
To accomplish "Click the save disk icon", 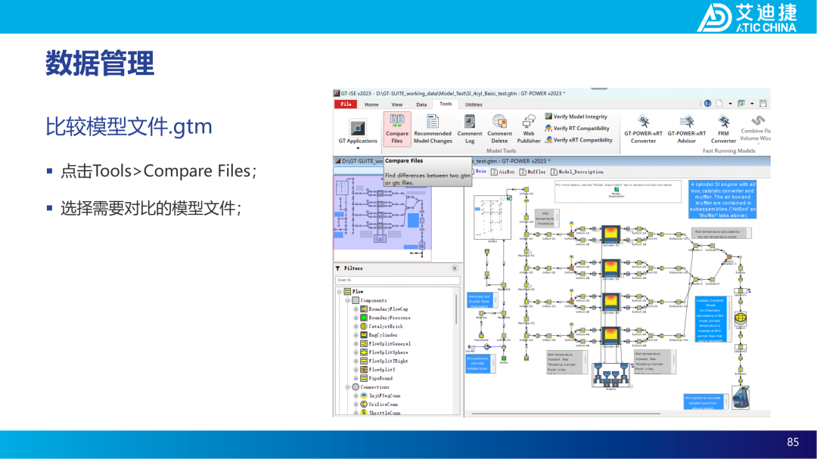I will 763,104.
